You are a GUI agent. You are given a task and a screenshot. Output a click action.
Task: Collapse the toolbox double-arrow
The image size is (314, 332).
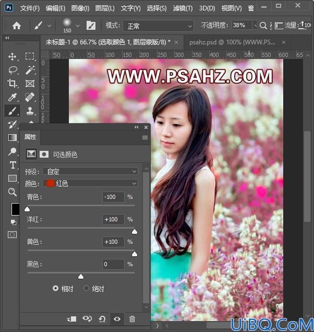tap(7, 38)
